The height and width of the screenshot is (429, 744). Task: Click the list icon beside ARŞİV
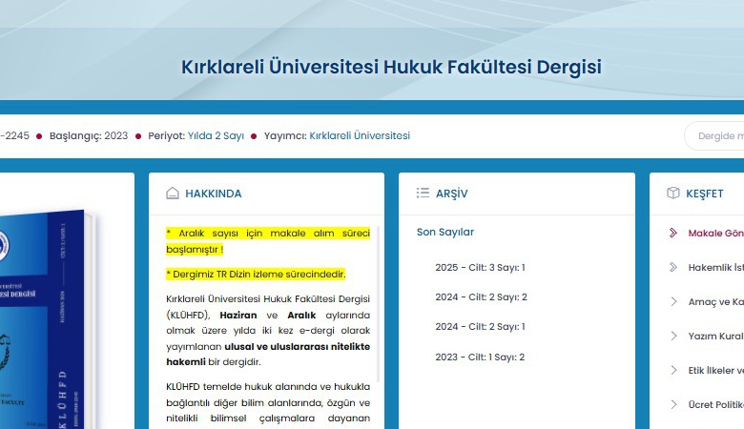(x=423, y=194)
